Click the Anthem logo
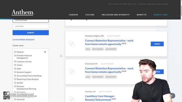The width and height of the screenshot is (182, 102). click(x=23, y=12)
